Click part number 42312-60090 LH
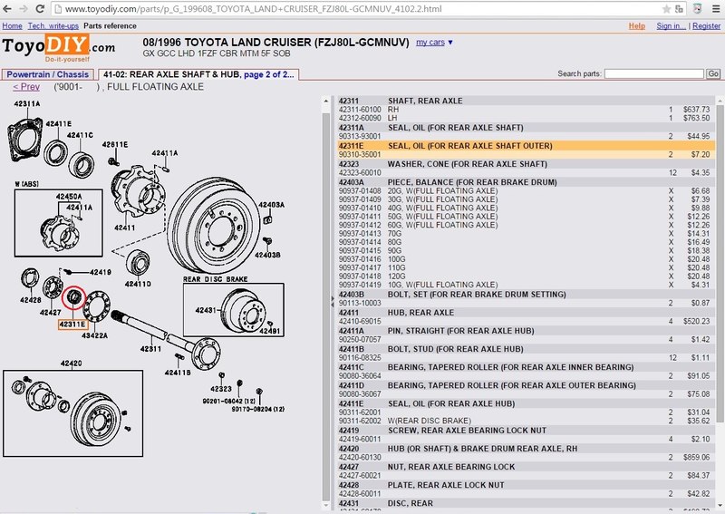Viewport: 725px width, 514px height. pos(360,118)
